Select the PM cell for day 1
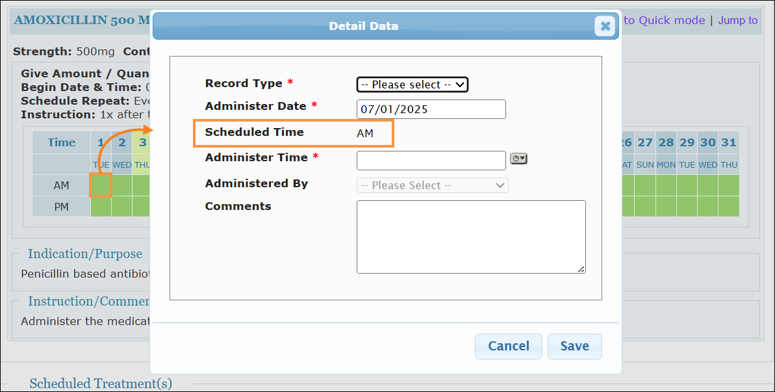Viewport: 775px width, 392px height. pyautogui.click(x=101, y=207)
